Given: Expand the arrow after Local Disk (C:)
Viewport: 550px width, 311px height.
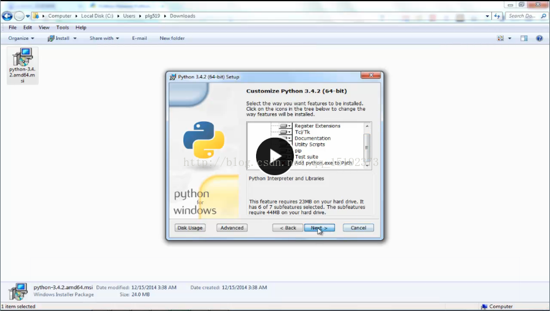Looking at the screenshot, I should [118, 16].
